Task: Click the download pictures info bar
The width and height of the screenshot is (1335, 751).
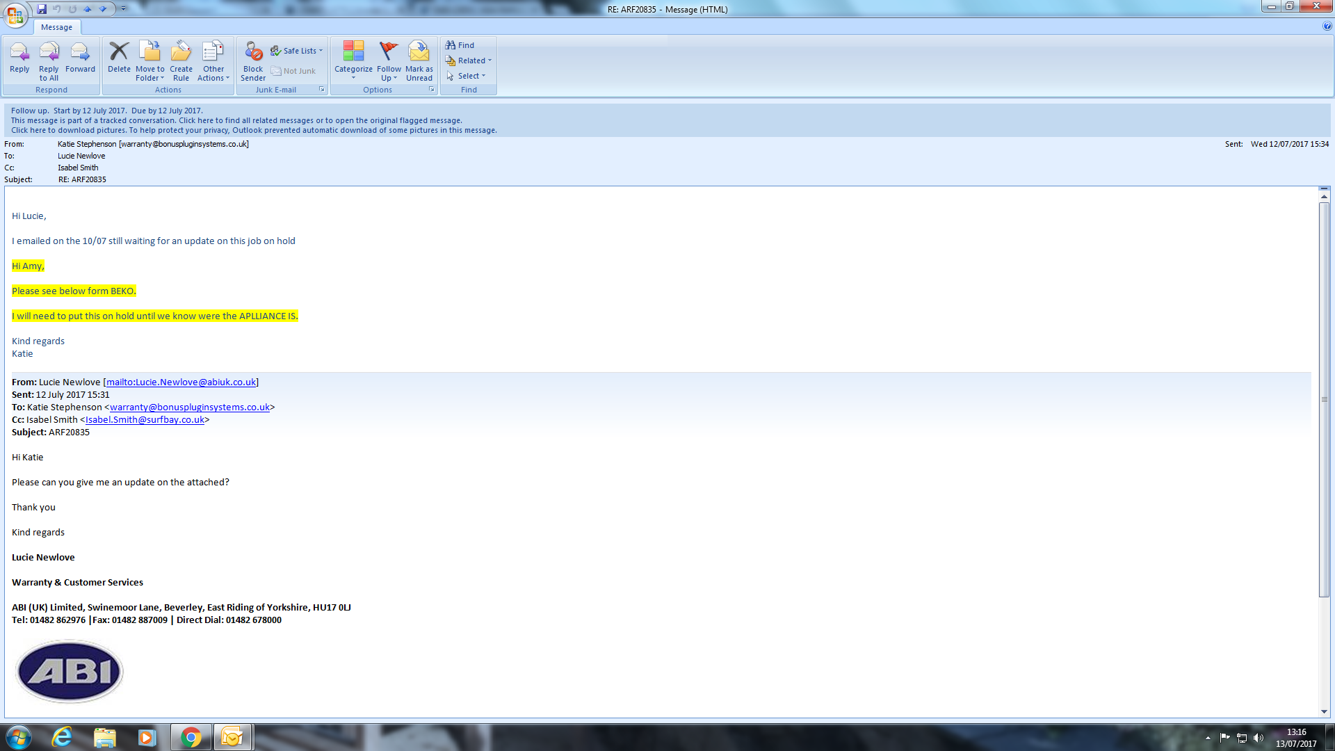Action: click(254, 130)
